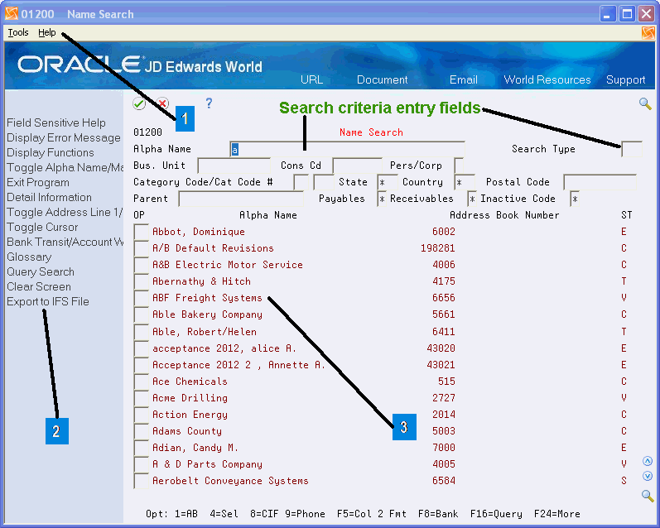Click the Postal Code input field

(x=600, y=183)
